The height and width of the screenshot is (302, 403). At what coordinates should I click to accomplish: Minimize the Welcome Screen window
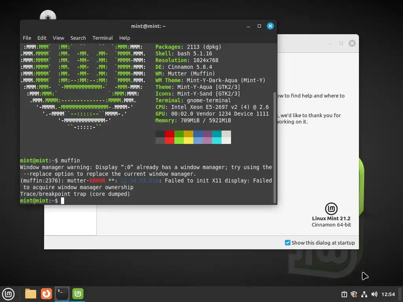[330, 43]
